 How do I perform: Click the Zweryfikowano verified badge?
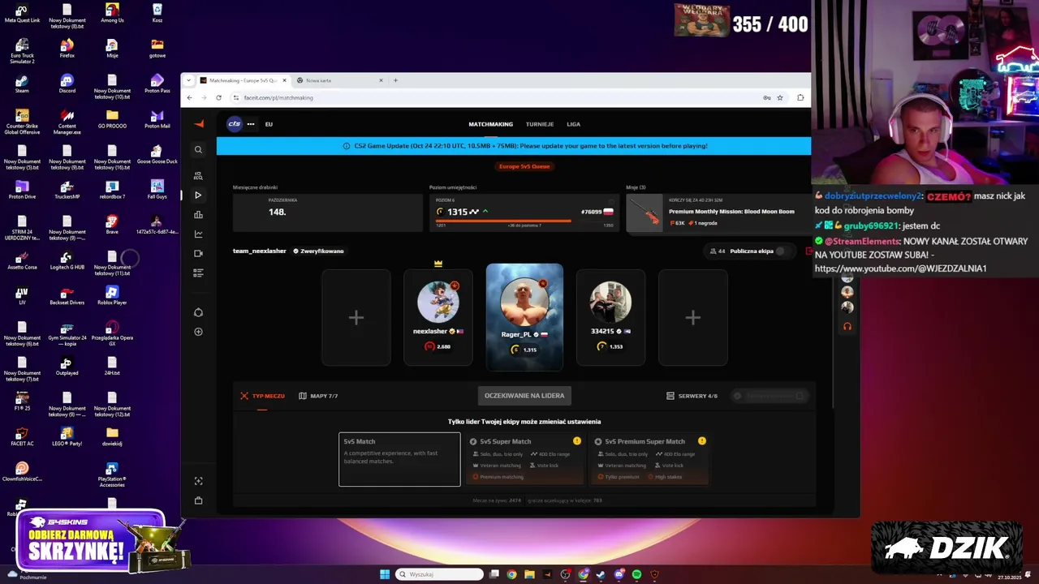point(318,251)
